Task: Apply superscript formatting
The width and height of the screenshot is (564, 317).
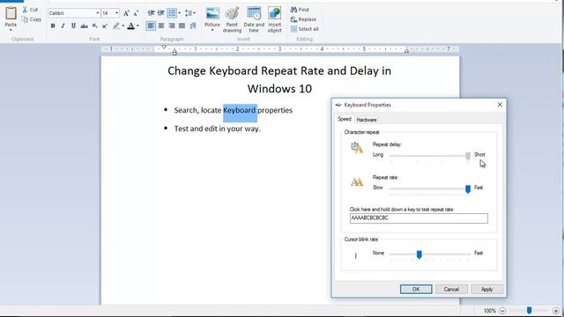Action: pyautogui.click(x=105, y=26)
